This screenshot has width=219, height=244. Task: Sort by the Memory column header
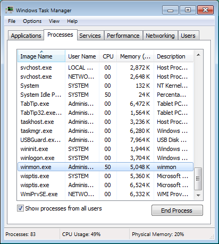[135, 56]
